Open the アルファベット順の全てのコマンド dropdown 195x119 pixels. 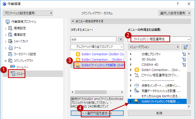click(97, 47)
